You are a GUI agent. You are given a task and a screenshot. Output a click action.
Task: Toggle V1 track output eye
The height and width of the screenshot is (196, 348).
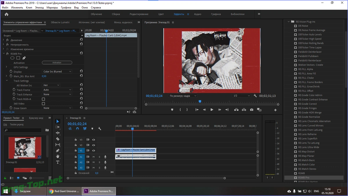(93, 150)
